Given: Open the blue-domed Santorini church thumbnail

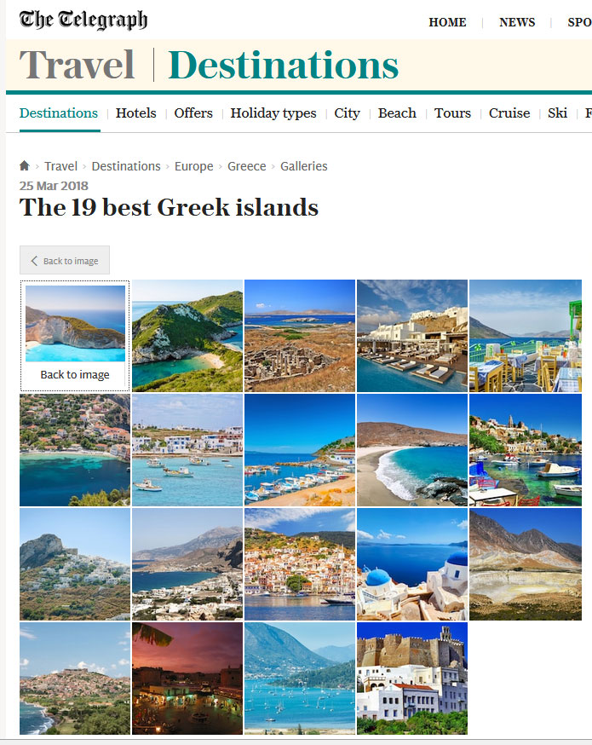Looking at the screenshot, I should (x=412, y=564).
